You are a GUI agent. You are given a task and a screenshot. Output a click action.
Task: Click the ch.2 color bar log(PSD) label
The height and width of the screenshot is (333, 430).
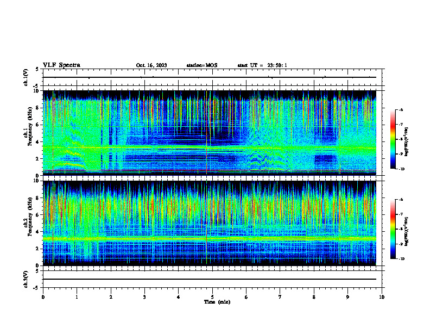407,232
